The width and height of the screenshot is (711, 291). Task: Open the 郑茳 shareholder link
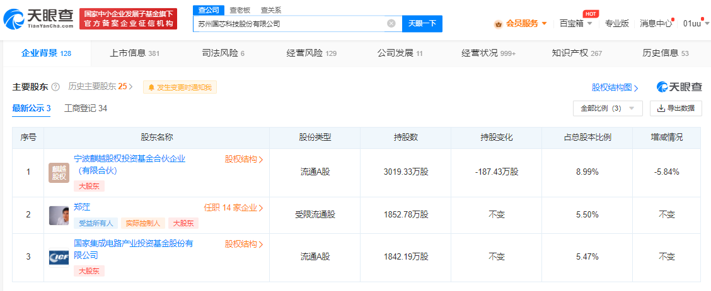click(82, 207)
